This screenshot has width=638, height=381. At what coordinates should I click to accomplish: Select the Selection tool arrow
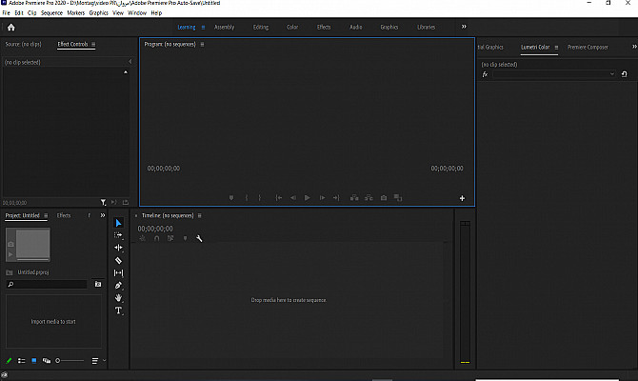(x=118, y=223)
